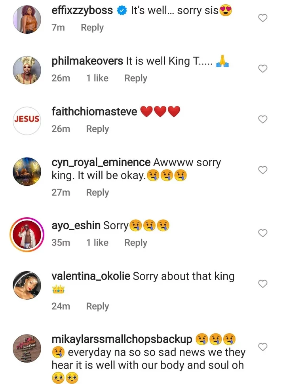Like effixzzyboss's comment with the heart
Image resolution: width=285 pixels, height=384 pixels.
(x=263, y=18)
